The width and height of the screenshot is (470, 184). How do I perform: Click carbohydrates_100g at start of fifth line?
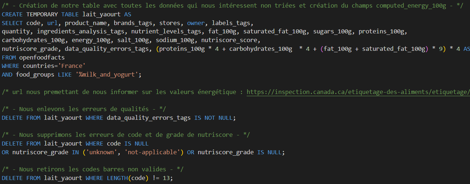33,40
